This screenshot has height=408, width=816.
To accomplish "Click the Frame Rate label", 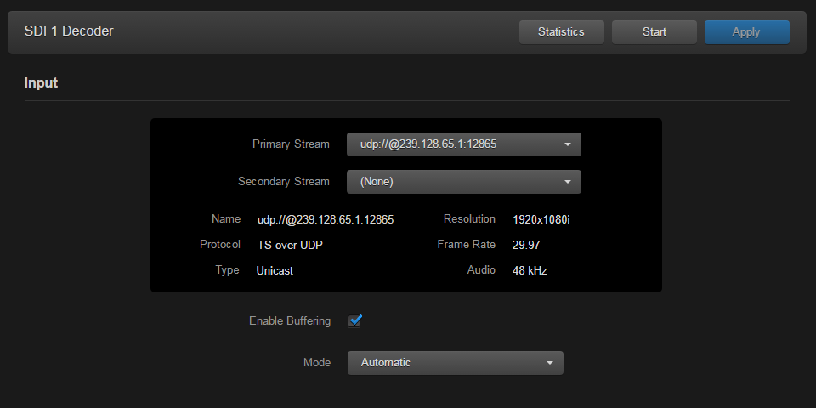I will click(x=466, y=245).
